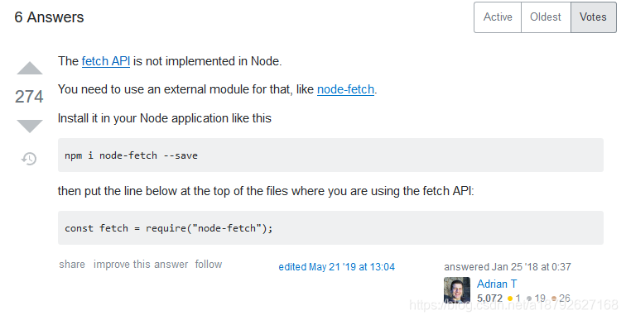Open the fetch API link

coord(106,61)
